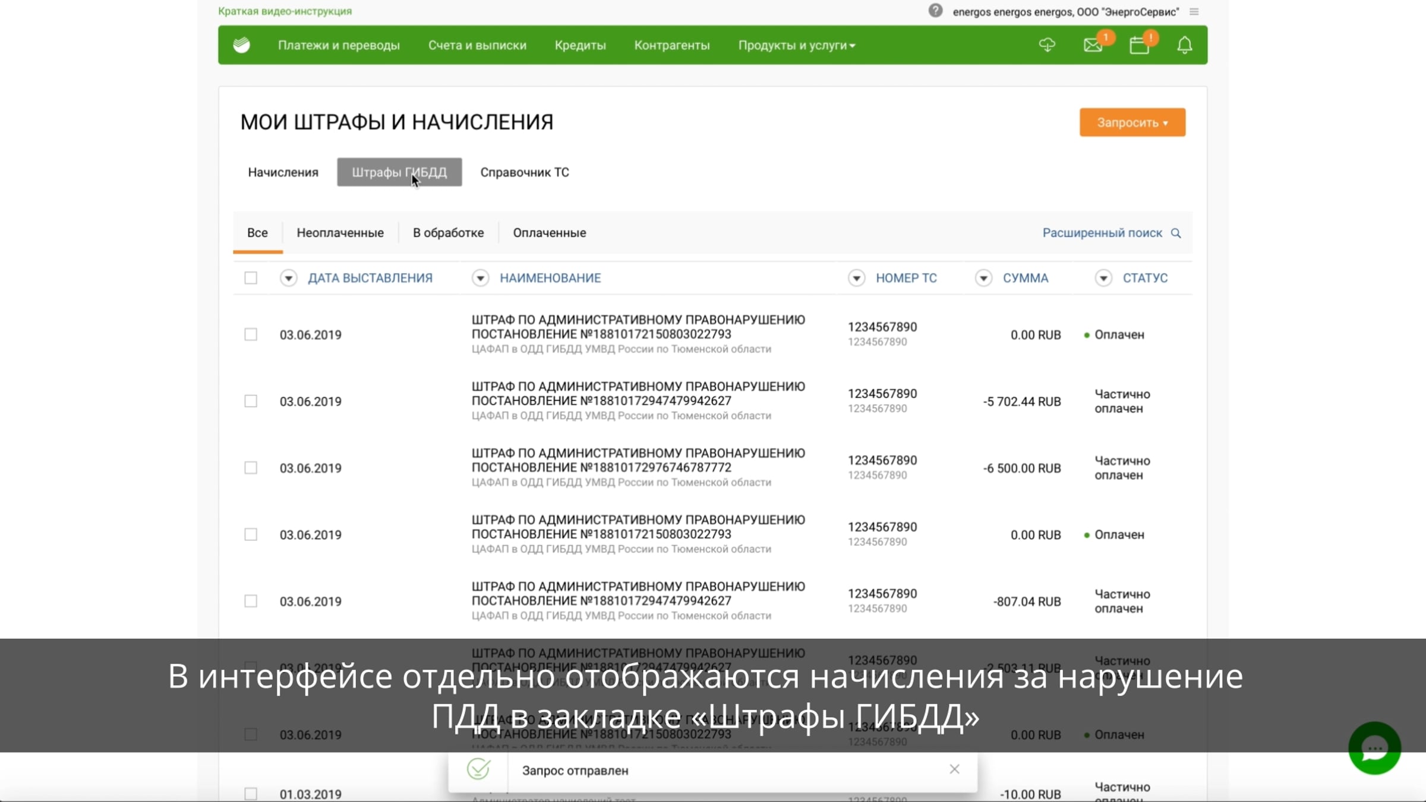
Task: Open the Статус column sort dropdown
Action: pos(1103,278)
